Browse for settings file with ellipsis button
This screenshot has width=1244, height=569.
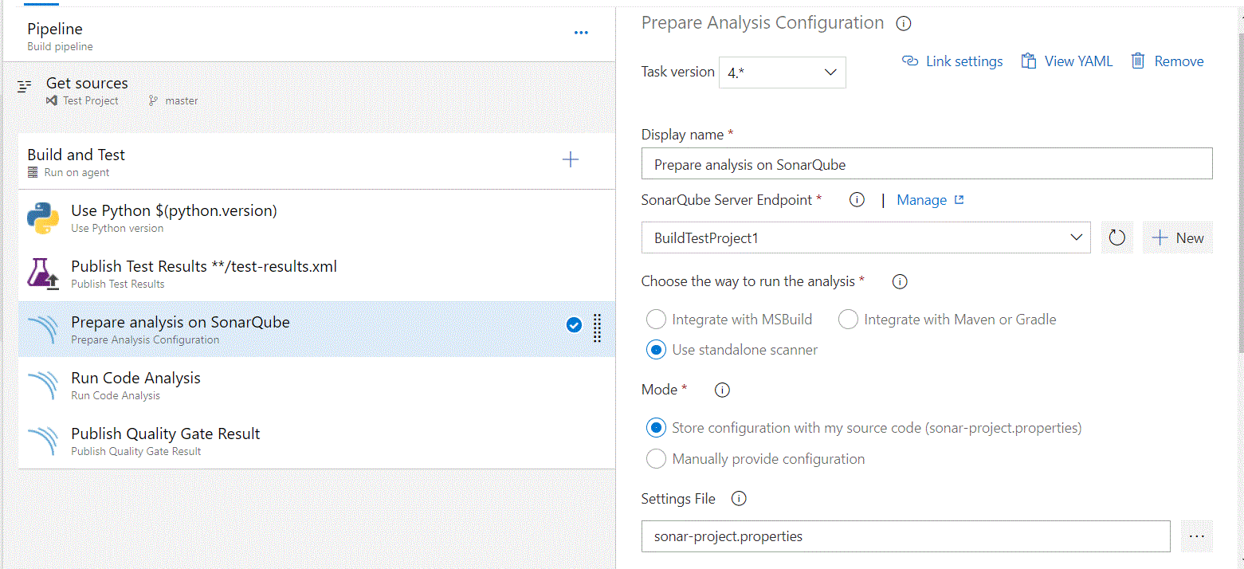tap(1196, 536)
